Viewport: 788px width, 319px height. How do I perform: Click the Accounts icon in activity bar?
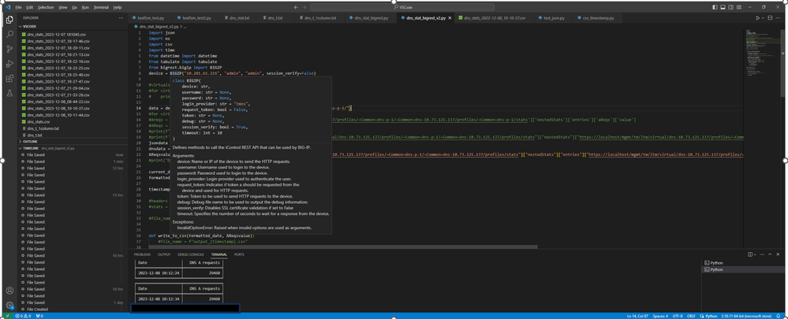(x=9, y=291)
